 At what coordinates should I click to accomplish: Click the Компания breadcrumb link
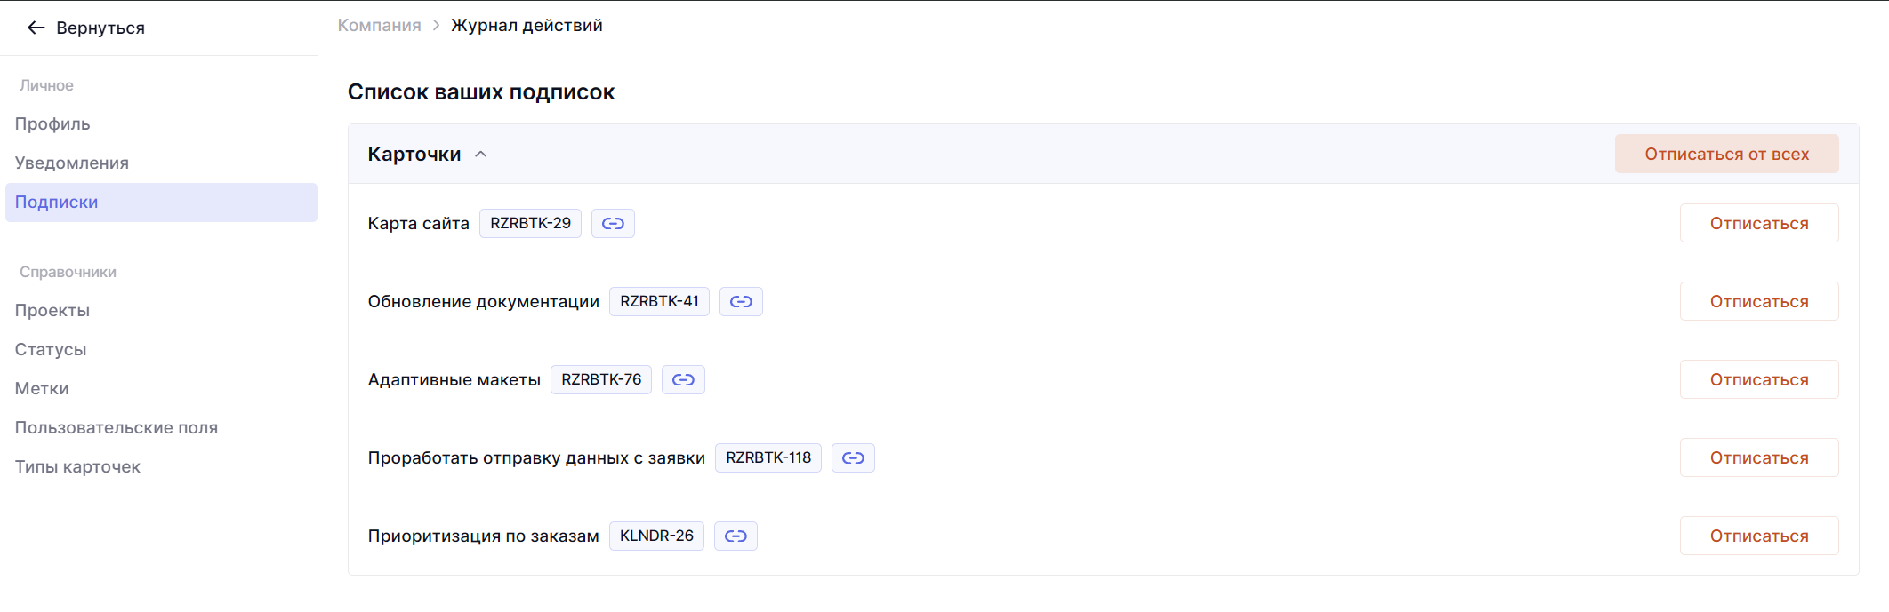tap(379, 26)
